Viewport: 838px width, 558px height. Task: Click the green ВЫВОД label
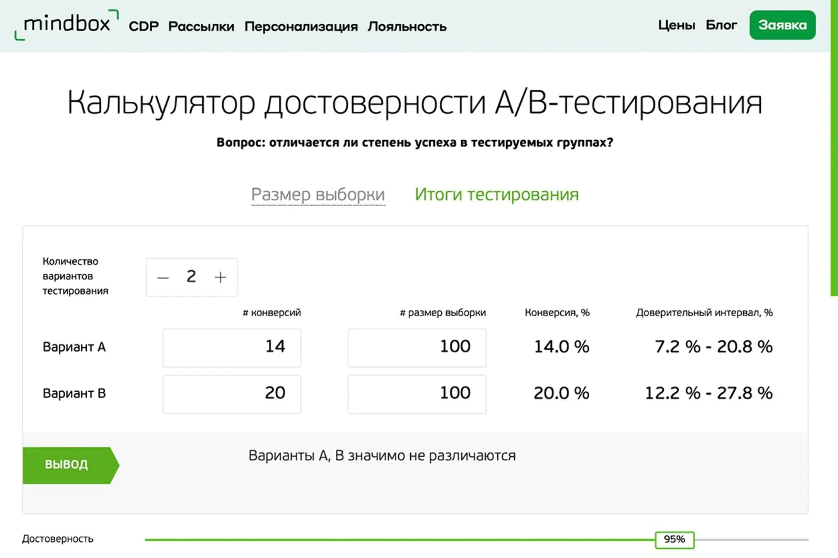click(x=71, y=465)
